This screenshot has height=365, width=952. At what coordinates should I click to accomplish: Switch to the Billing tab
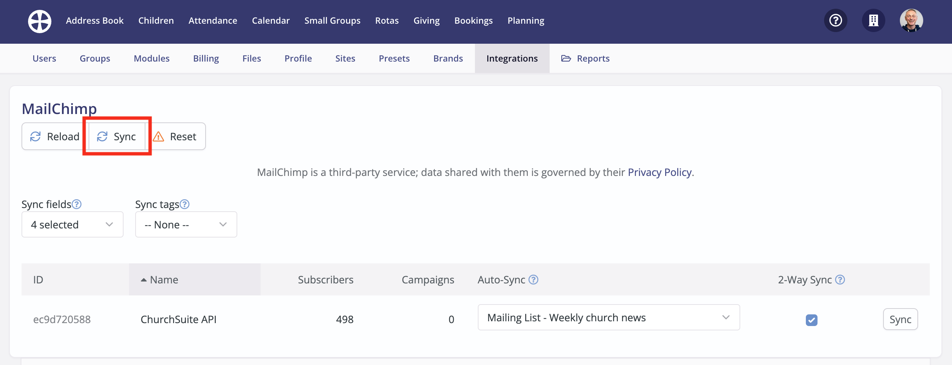(206, 58)
